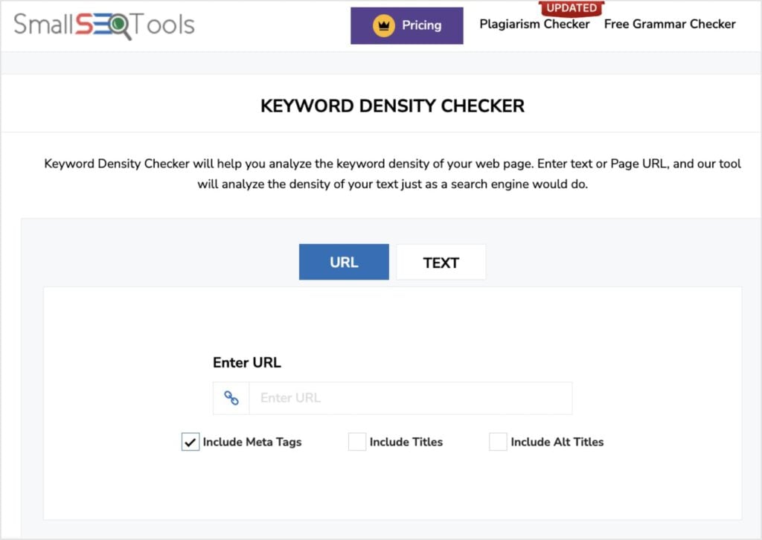Viewport: 762px width, 540px height.
Task: Enable the Include Titles checkbox
Action: coord(357,442)
